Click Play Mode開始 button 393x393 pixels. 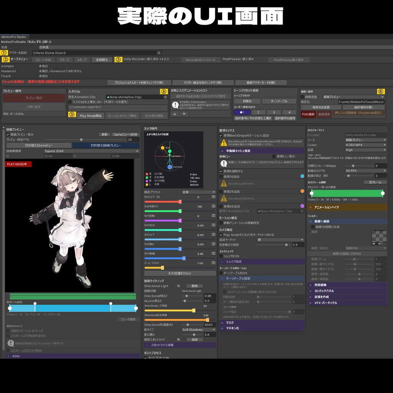[x=91, y=116]
